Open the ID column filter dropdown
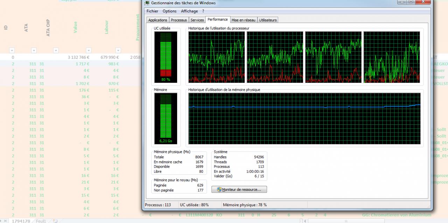The height and width of the screenshot is (223, 448). 12,50
